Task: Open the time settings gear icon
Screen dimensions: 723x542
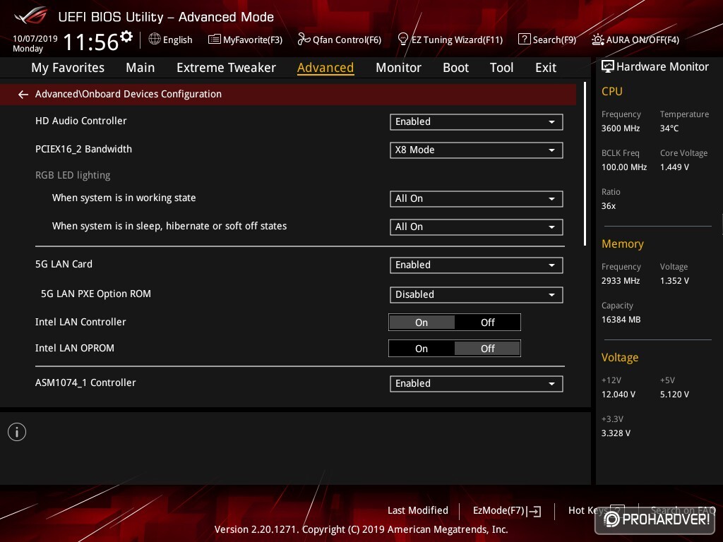Action: click(x=126, y=36)
